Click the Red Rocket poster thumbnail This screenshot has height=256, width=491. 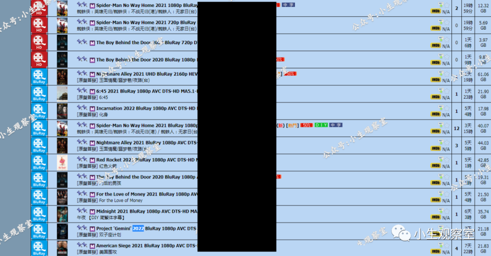pyautogui.click(x=62, y=163)
